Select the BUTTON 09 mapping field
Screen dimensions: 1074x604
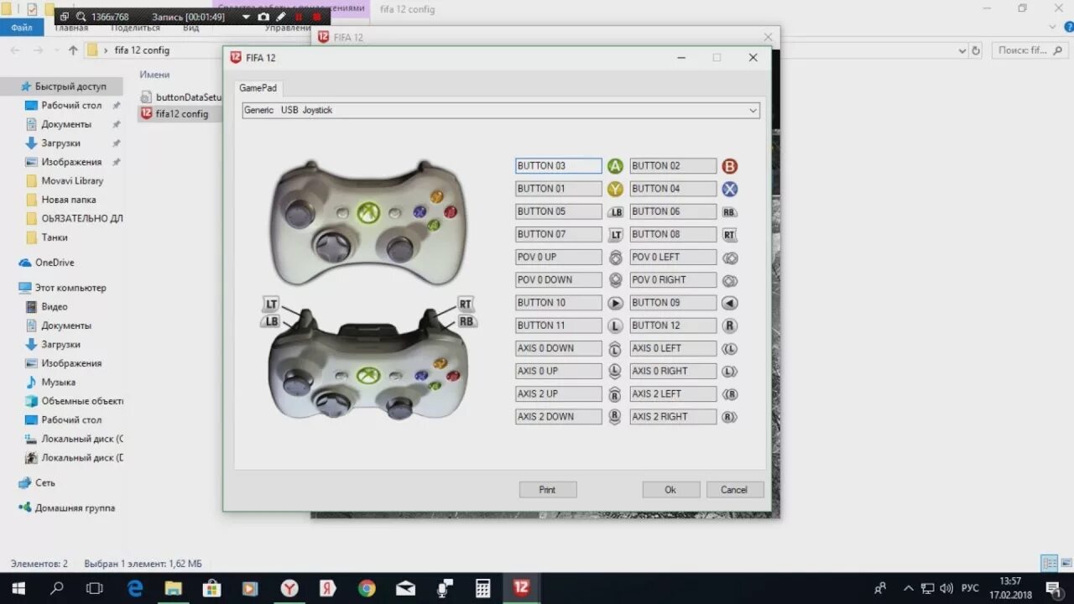[673, 303]
